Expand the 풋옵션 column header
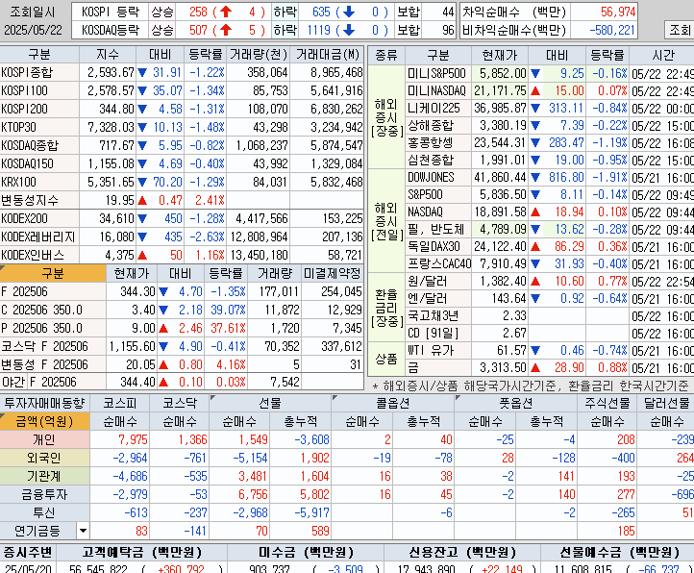The height and width of the screenshot is (573, 694). tap(516, 403)
